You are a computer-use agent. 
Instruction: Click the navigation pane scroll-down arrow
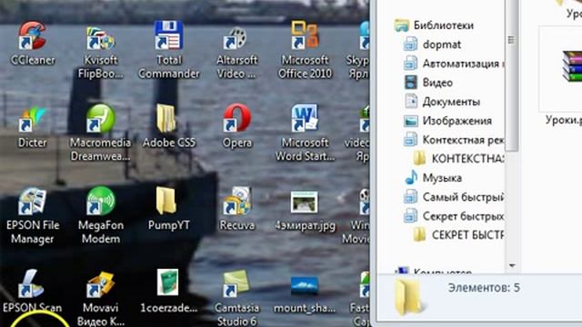[512, 265]
